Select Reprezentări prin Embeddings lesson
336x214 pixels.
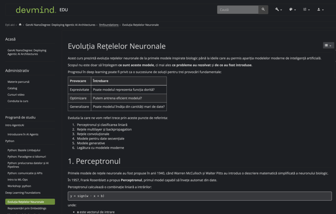pyautogui.click(x=27, y=208)
